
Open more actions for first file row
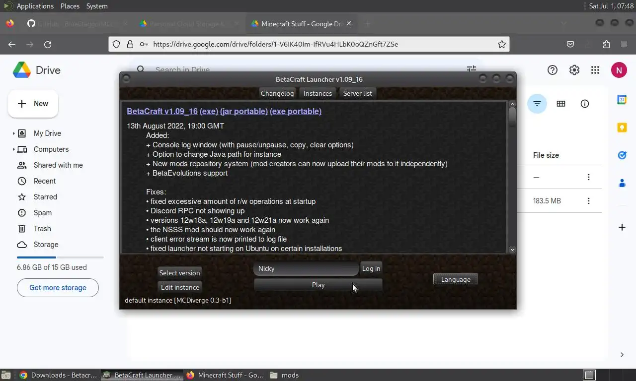click(x=589, y=177)
